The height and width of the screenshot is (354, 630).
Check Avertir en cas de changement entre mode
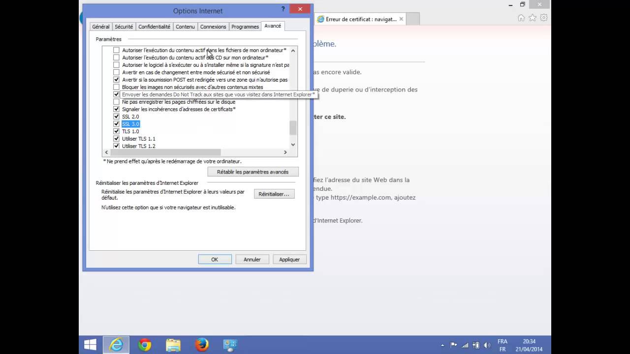click(117, 72)
